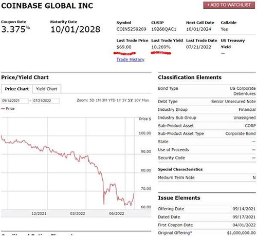This screenshot has width=257, height=236.
Task: Set chart zoom to 10Y
Action: [137, 100]
